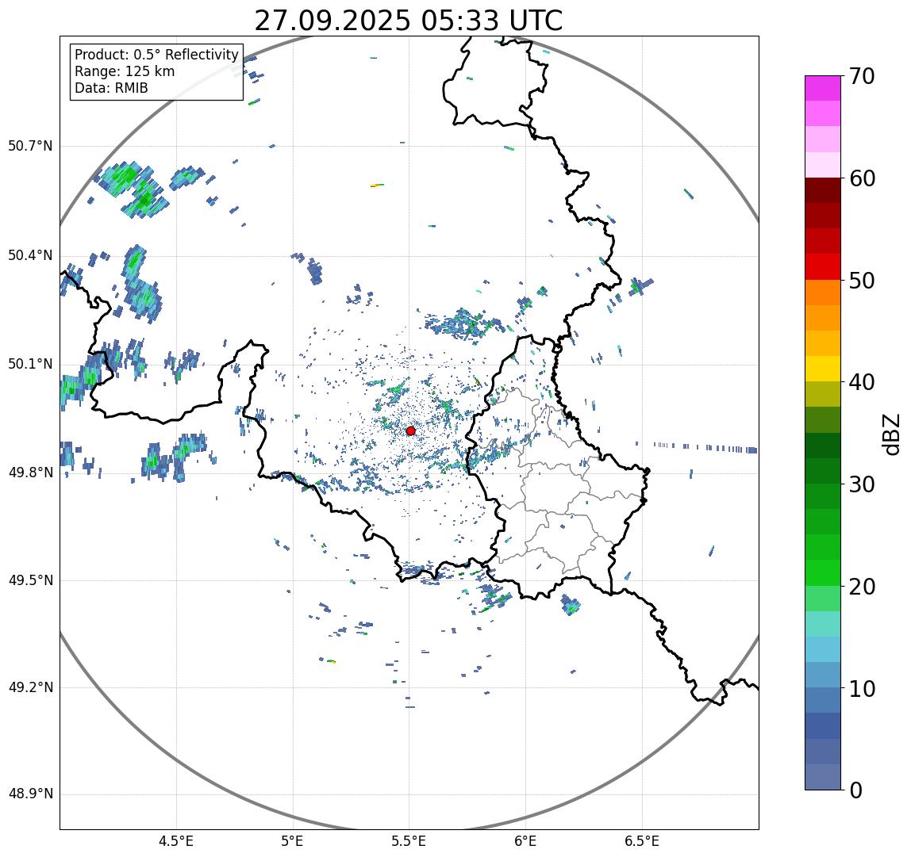The image size is (911, 857).
Task: Click the bright red 50 dBZ swatch
Action: (x=823, y=267)
